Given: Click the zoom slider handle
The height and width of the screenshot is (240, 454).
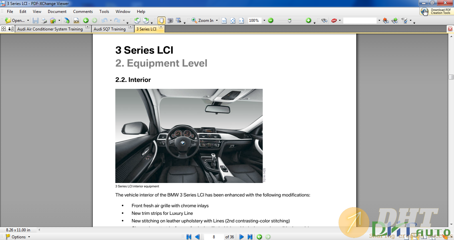Looking at the screenshot, I should [x=289, y=21].
